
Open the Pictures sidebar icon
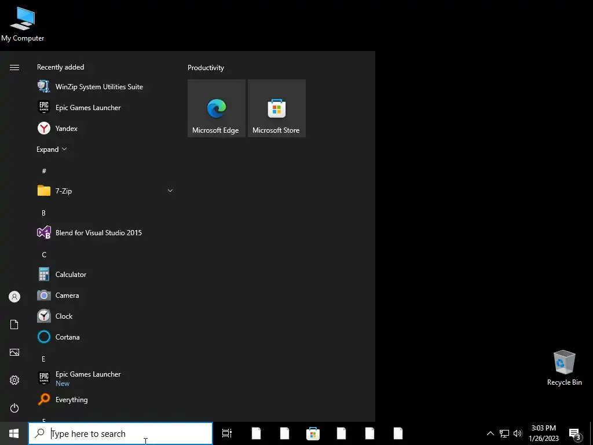(x=14, y=352)
